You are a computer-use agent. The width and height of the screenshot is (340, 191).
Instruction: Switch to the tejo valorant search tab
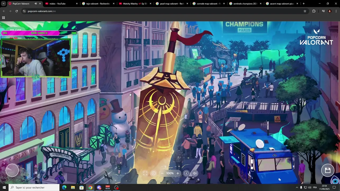tap(98, 4)
